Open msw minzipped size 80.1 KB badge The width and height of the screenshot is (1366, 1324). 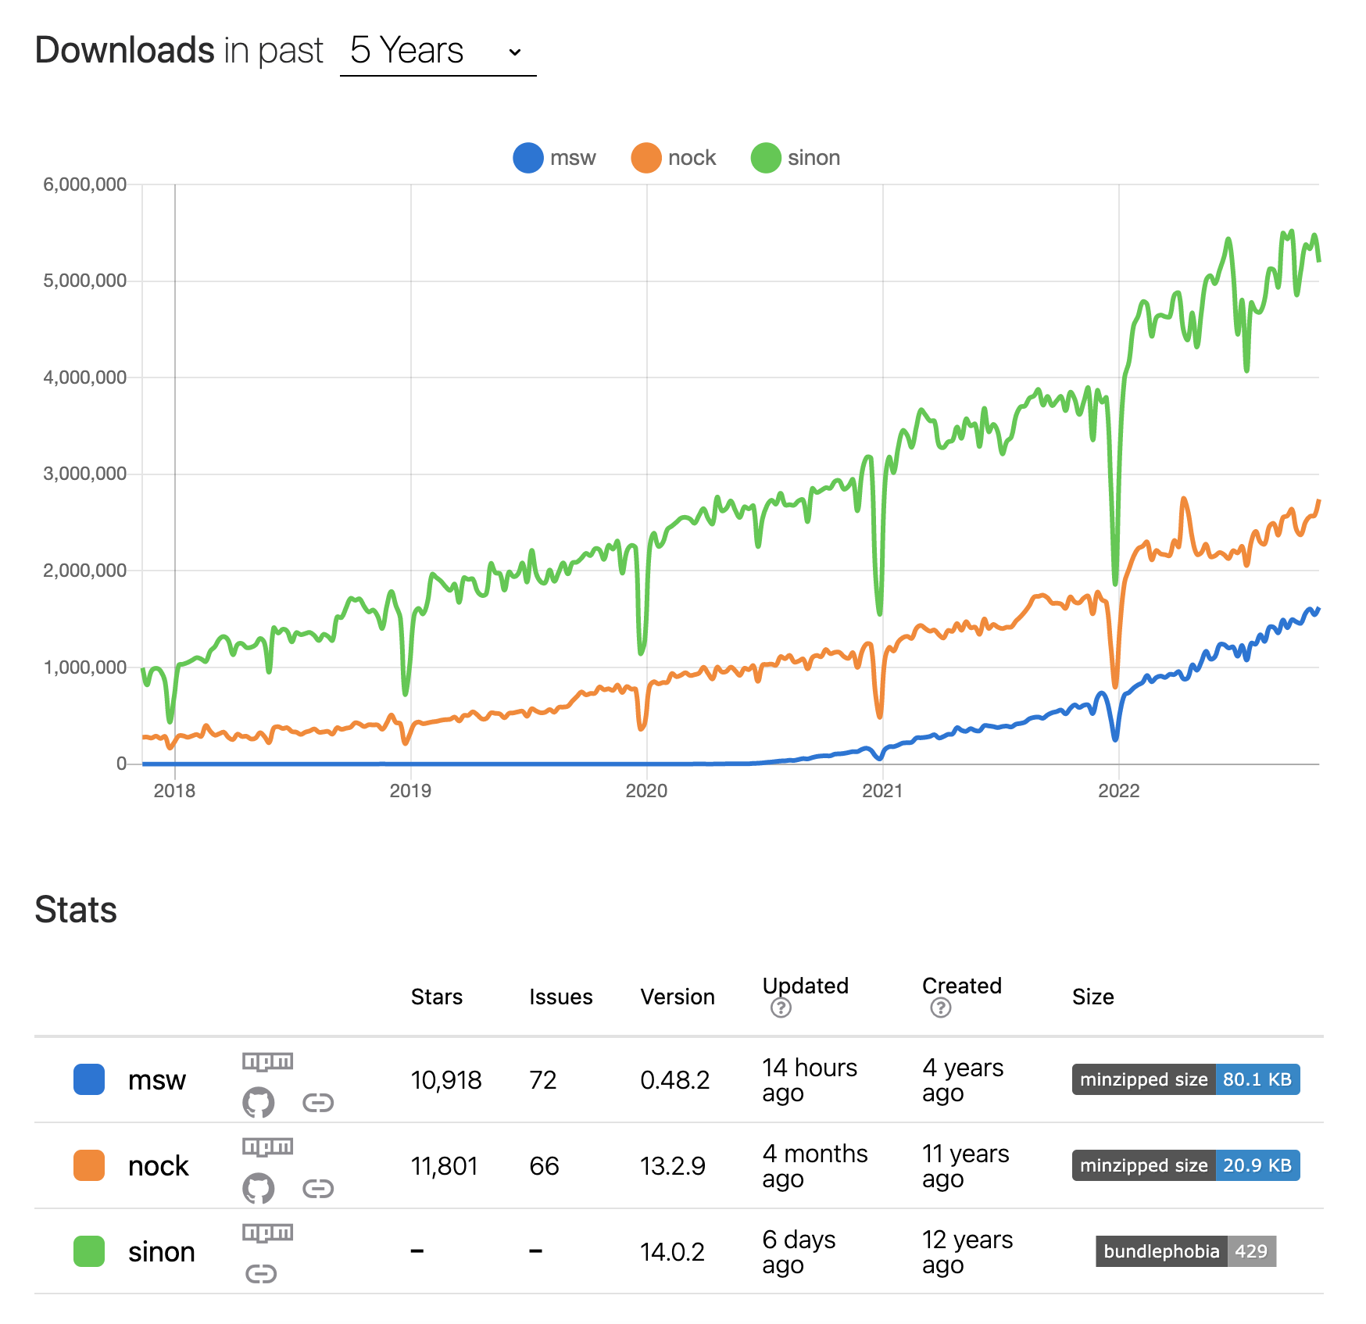pyautogui.click(x=1185, y=1079)
